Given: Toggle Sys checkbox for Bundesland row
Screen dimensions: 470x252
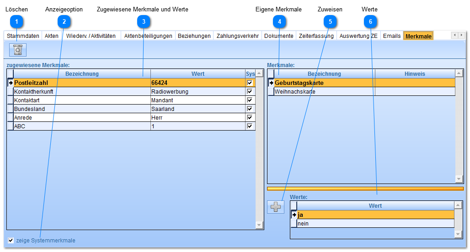Looking at the screenshot, I should 250,109.
